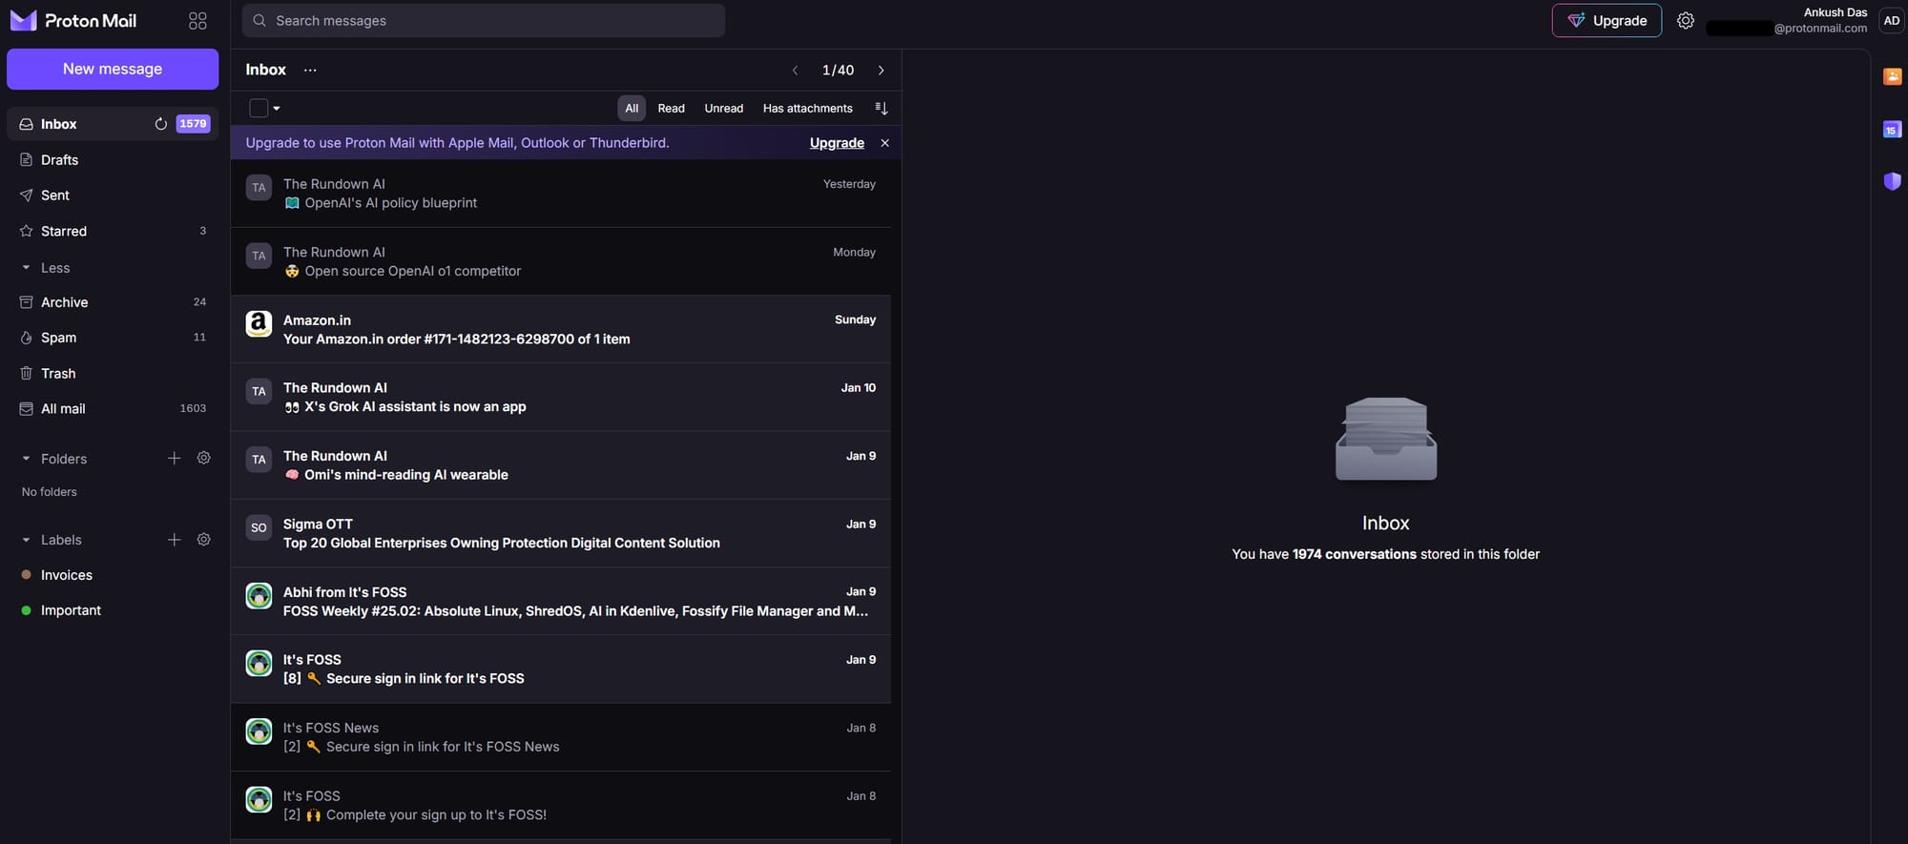The width and height of the screenshot is (1908, 844).
Task: Click avatar of Abhi from It's FOSS
Action: (x=259, y=595)
